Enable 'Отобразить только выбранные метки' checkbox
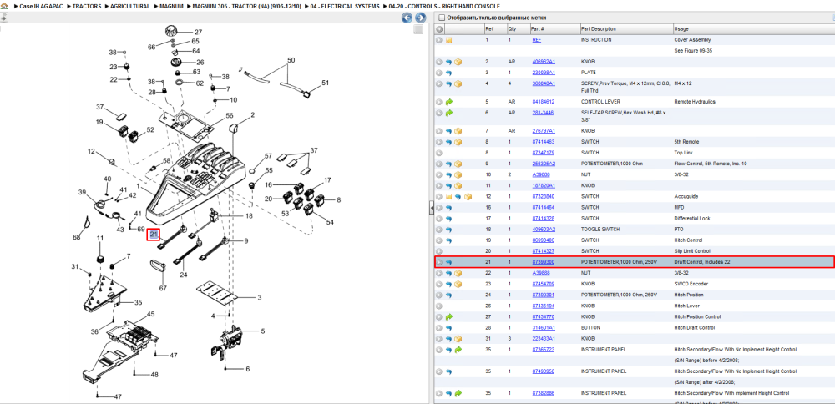The height and width of the screenshot is (404, 835). [441, 18]
